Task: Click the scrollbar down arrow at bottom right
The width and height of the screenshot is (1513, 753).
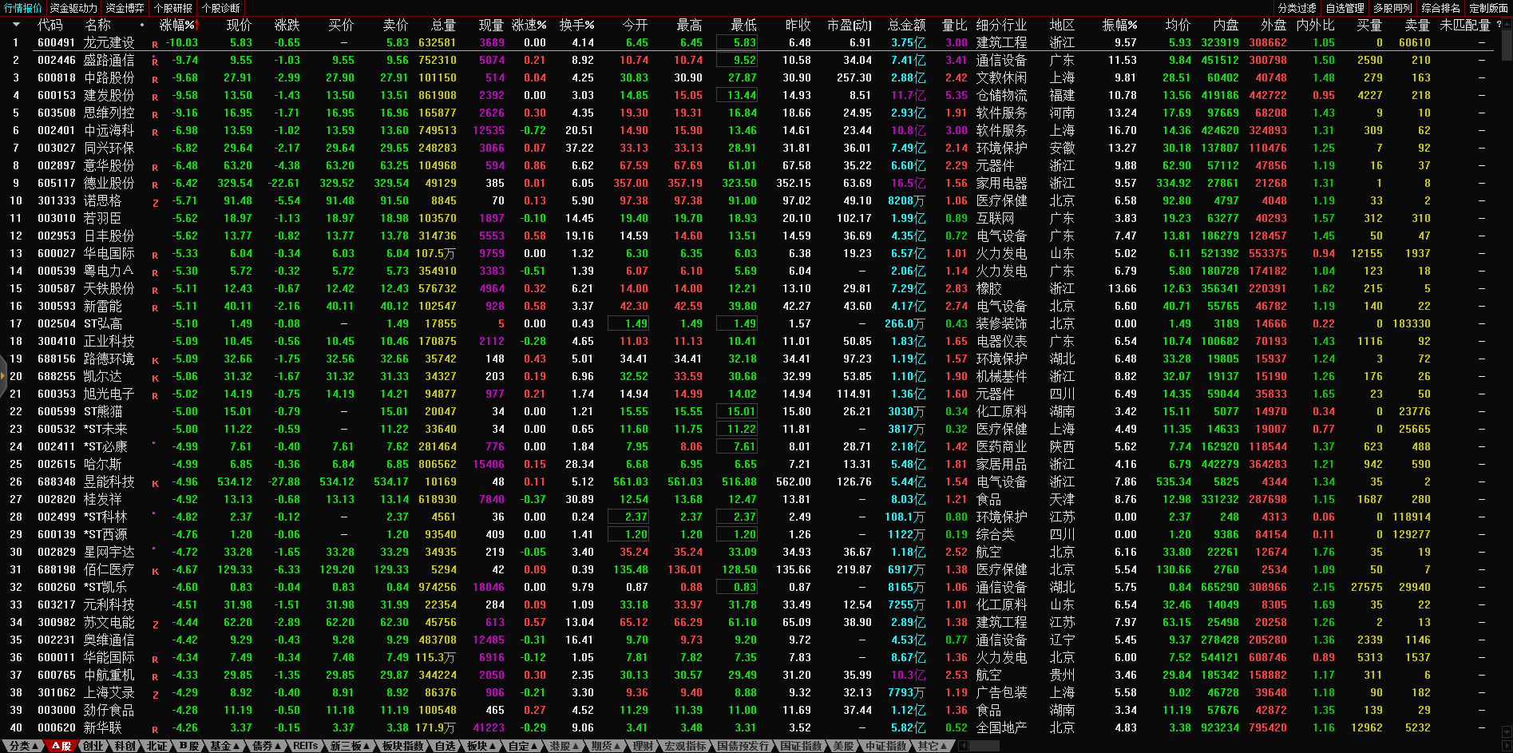Action: 1507,731
